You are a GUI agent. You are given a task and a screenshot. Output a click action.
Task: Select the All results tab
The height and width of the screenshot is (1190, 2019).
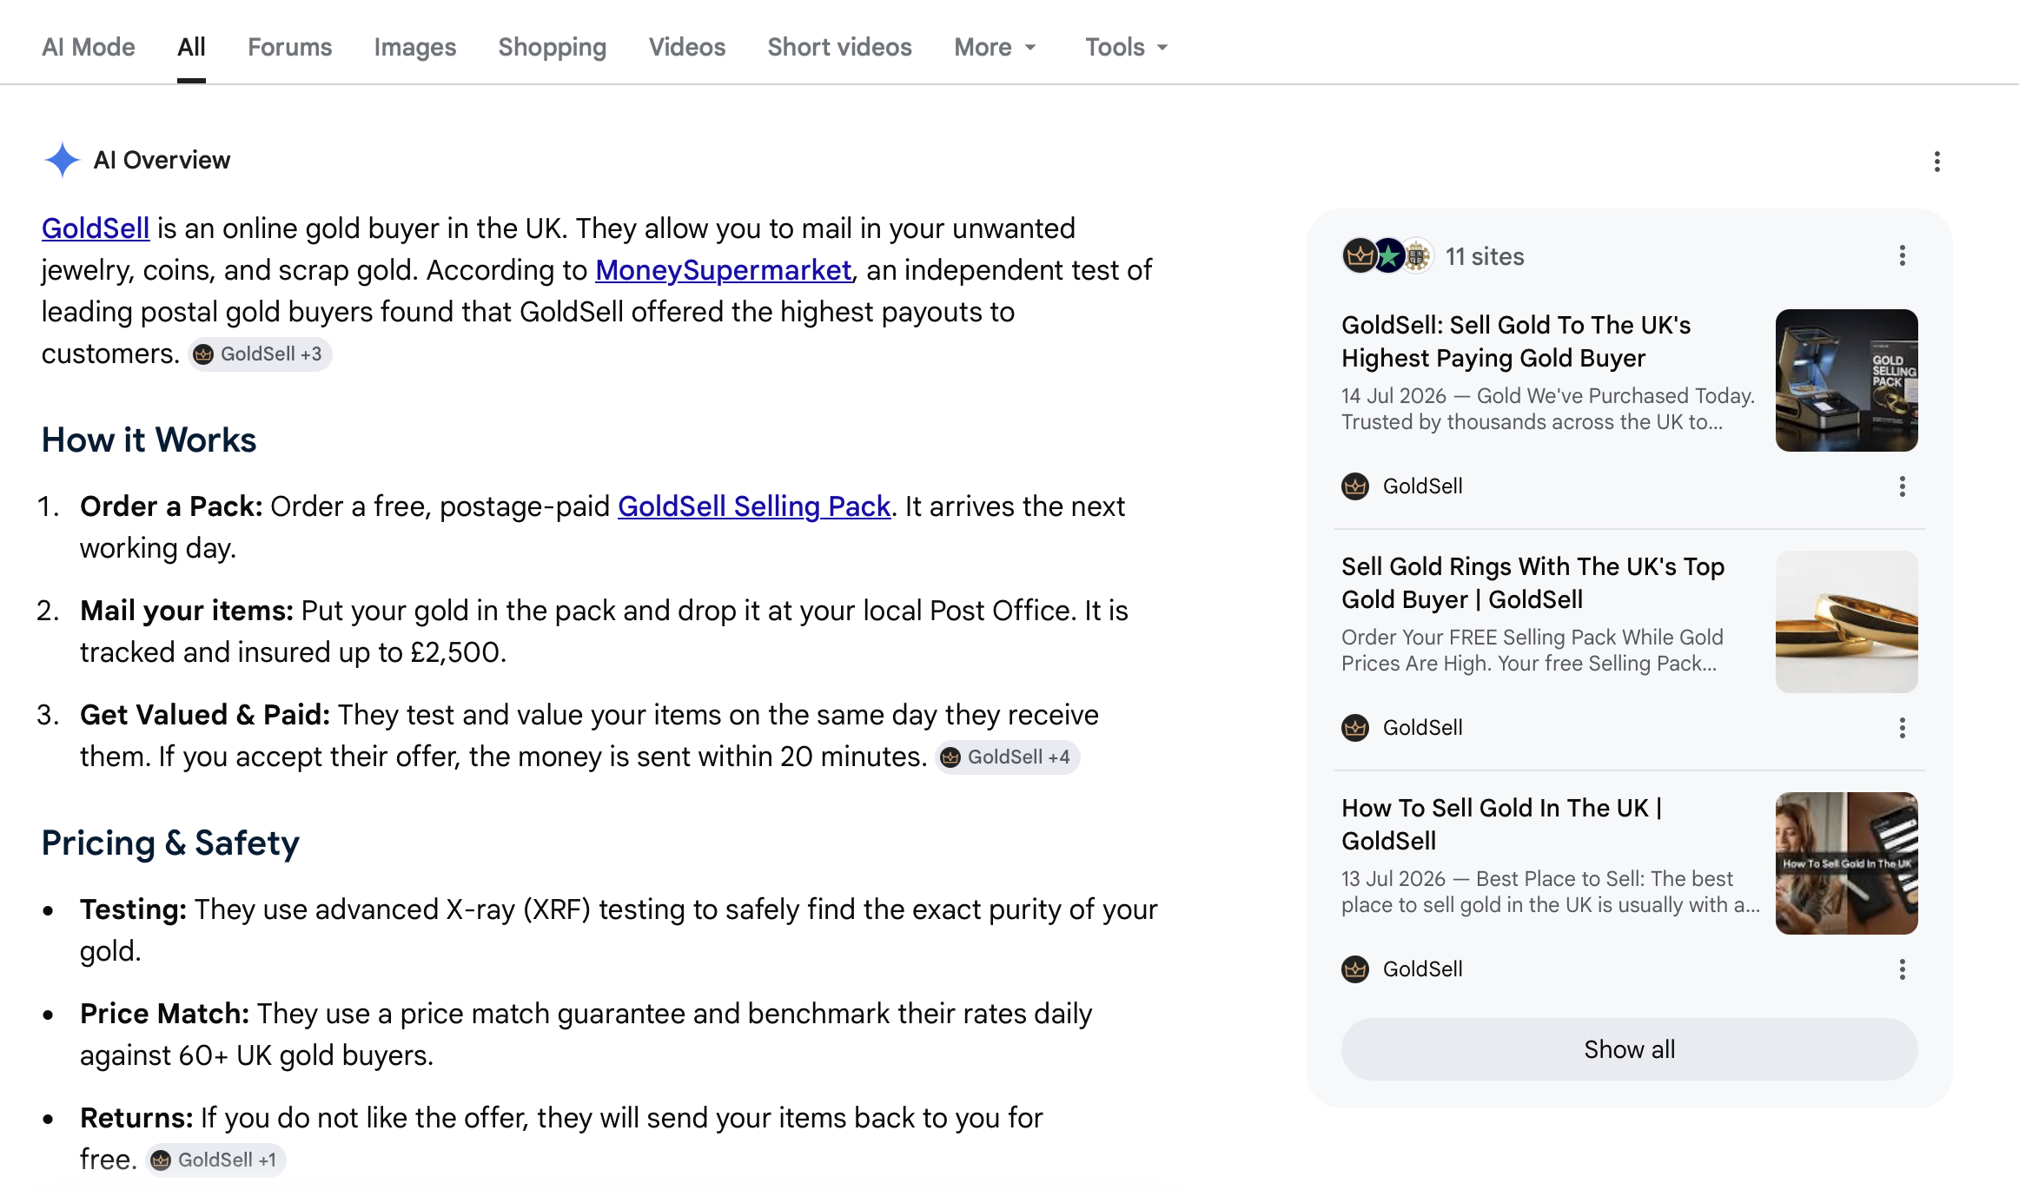(x=191, y=47)
